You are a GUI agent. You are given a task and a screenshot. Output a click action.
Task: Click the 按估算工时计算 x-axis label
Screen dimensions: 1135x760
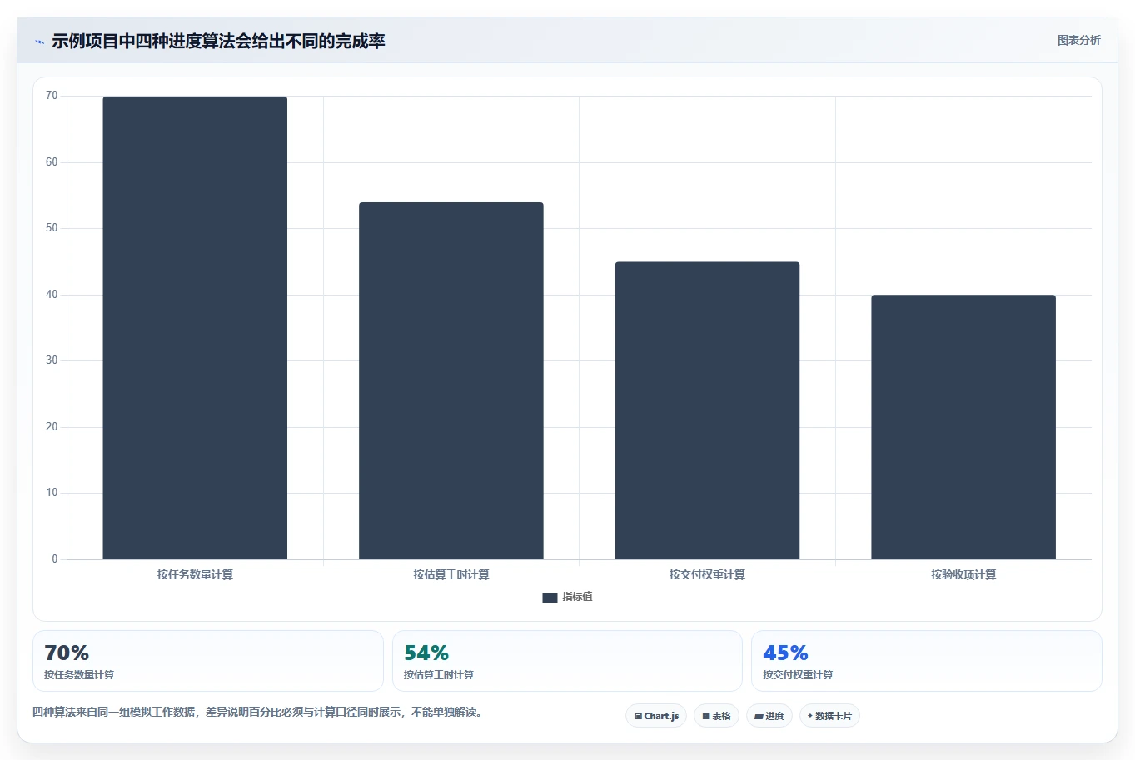[451, 575]
